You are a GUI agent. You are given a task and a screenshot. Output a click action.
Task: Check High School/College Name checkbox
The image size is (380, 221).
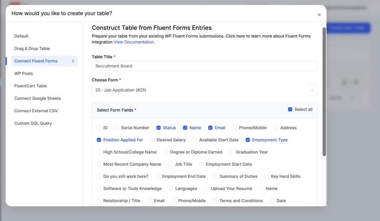99,152
